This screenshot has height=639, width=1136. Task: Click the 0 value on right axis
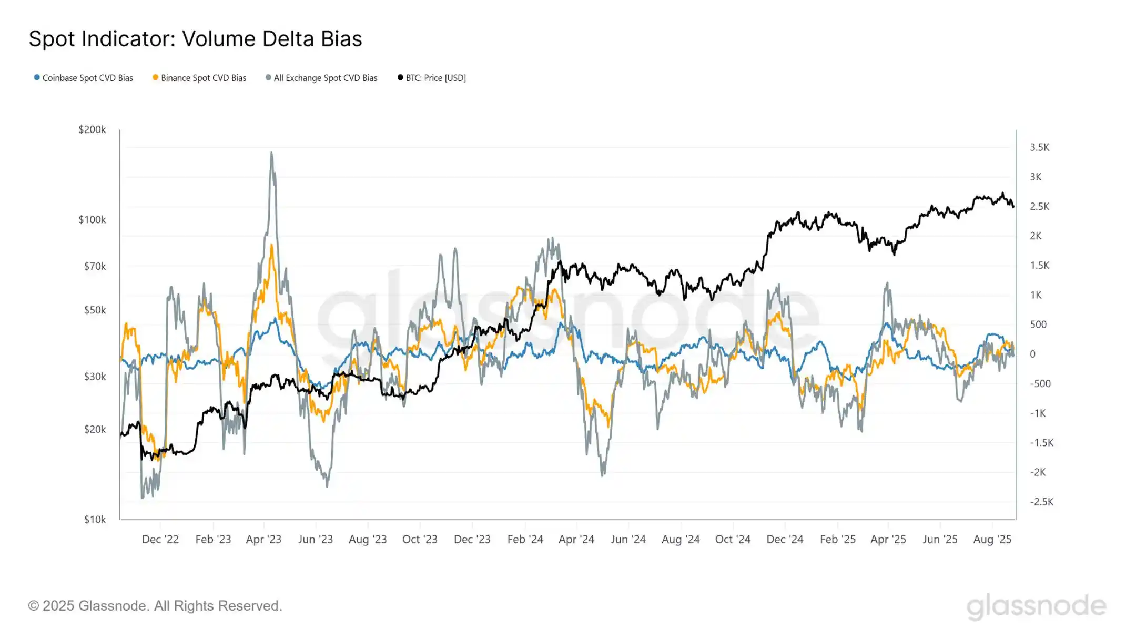click(x=1032, y=354)
